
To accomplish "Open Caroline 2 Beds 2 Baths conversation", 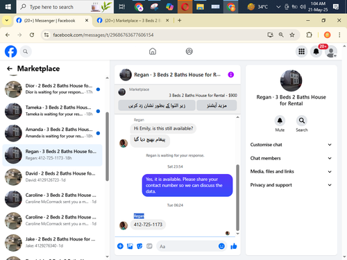I will 52,220.
